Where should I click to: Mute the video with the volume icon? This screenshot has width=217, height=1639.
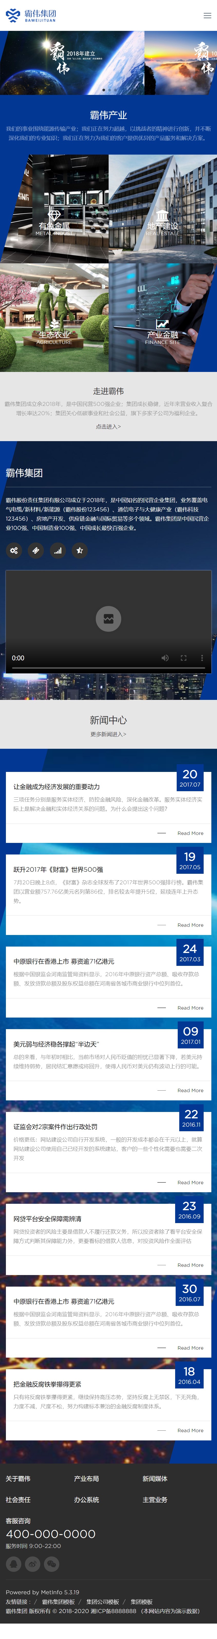[x=164, y=658]
